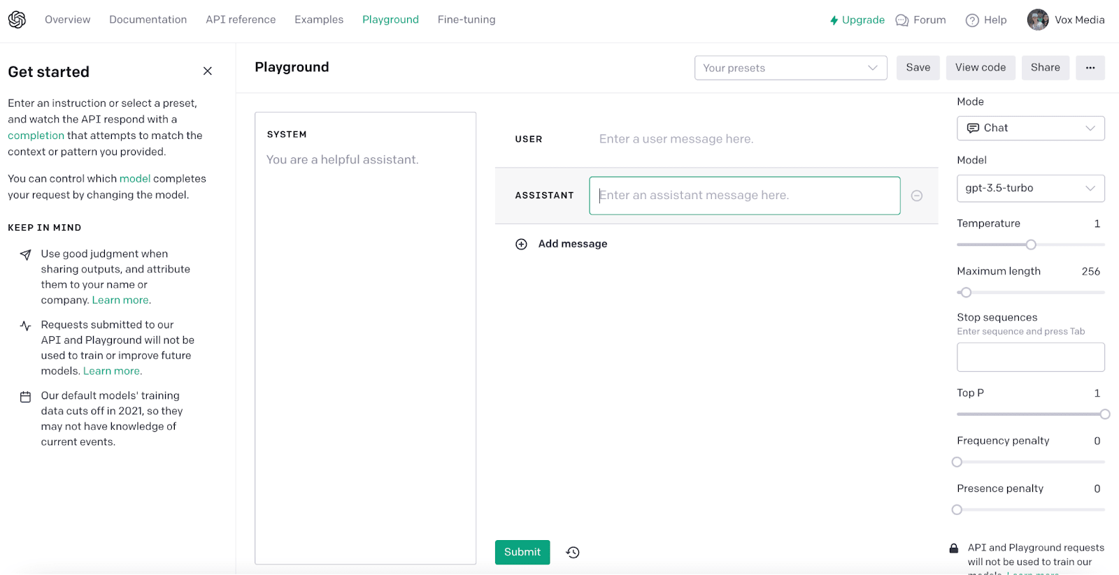Click the Stop sequences input box
1119x575 pixels.
point(1030,357)
